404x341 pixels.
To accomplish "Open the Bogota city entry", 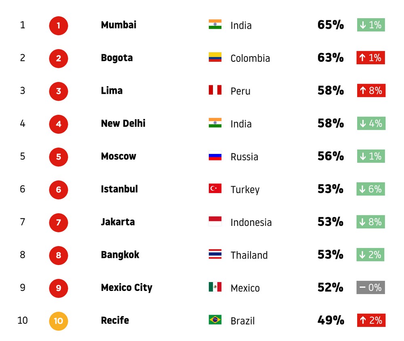I will coord(117,58).
